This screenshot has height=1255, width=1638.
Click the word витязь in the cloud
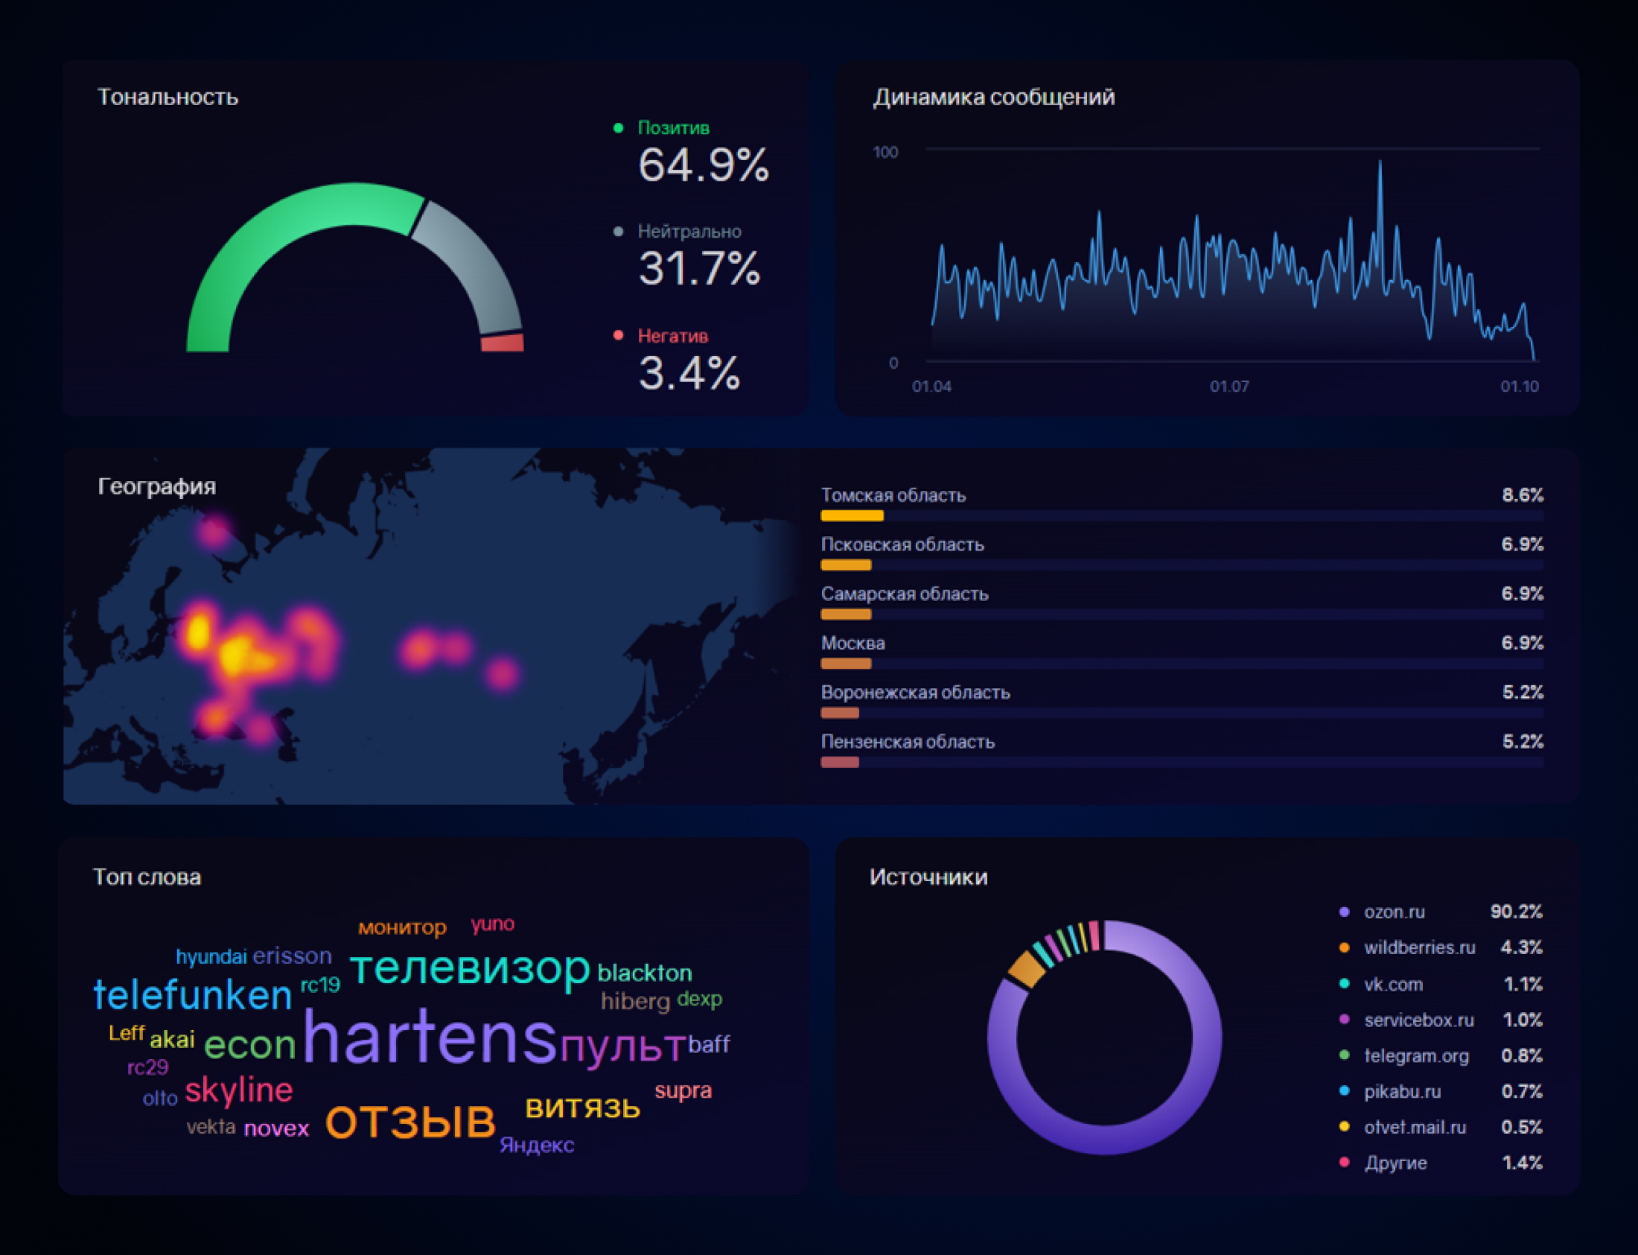point(583,1107)
